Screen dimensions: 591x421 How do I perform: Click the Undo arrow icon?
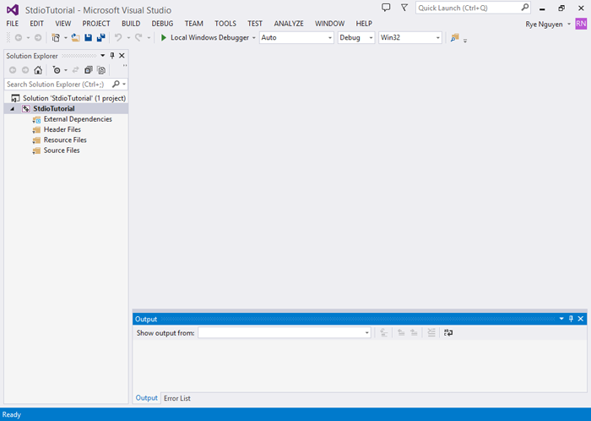(118, 38)
